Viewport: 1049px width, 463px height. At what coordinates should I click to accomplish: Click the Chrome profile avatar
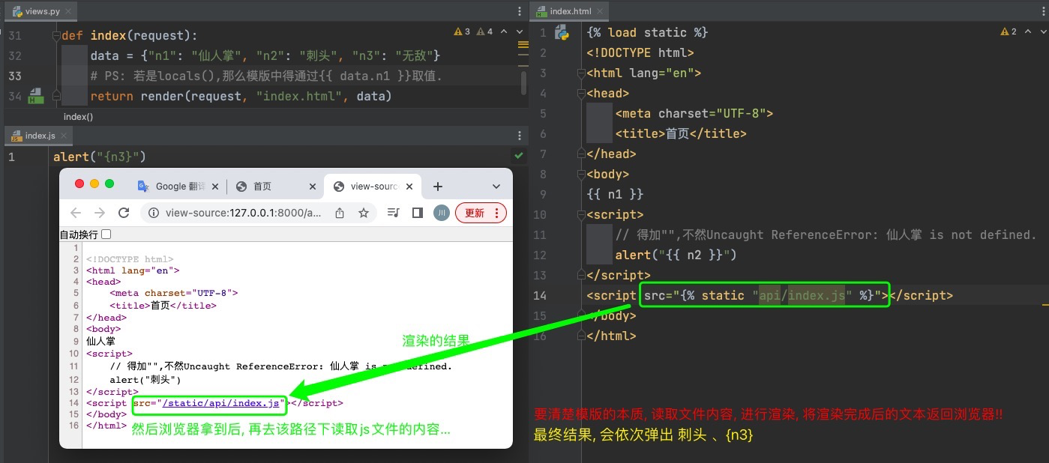441,213
